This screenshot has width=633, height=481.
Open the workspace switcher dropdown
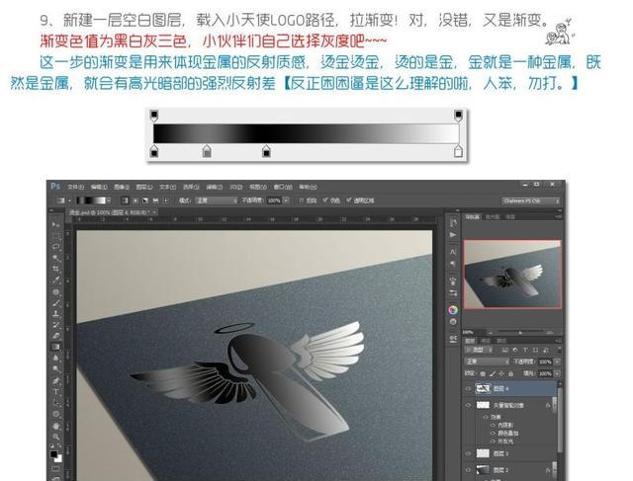coord(531,200)
